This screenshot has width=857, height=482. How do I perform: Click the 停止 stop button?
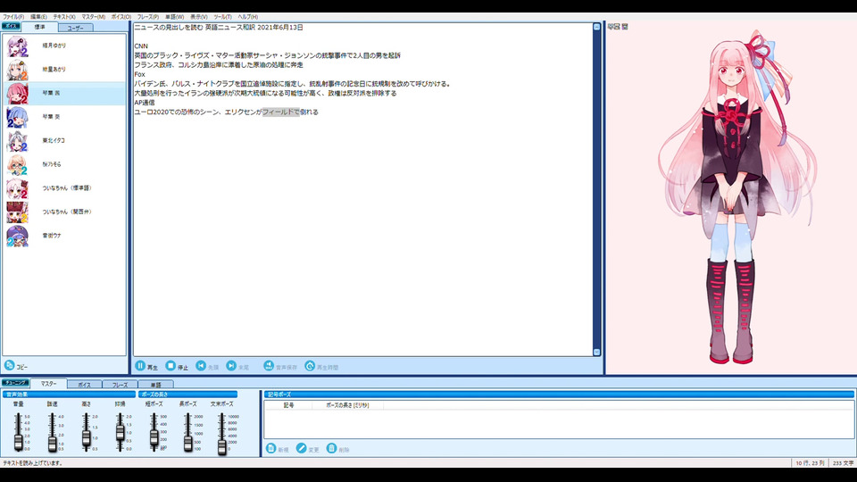[x=177, y=366]
